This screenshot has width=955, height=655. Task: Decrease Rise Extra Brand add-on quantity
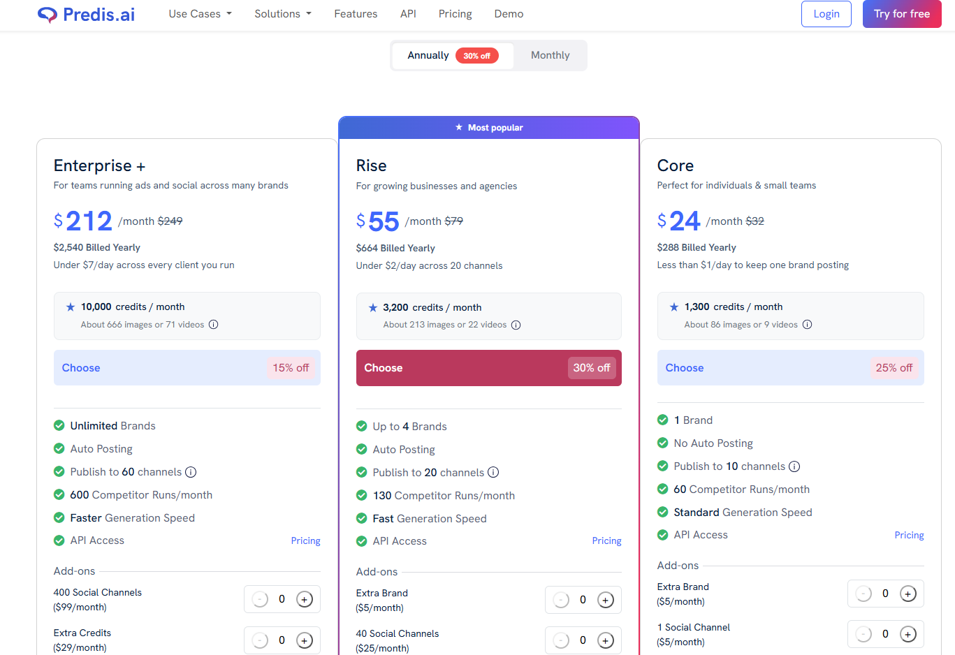pyautogui.click(x=561, y=600)
